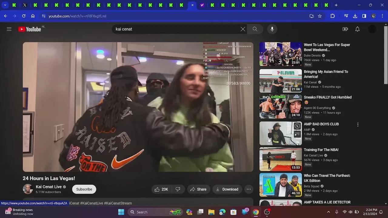Viewport: 388px width, 218px height.
Task: Close the active YouTube tab
Action: coord(192,5)
